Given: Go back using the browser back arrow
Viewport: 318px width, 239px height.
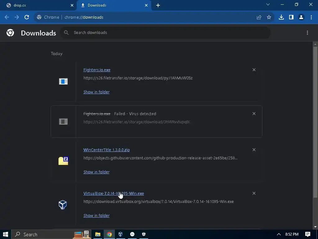Looking at the screenshot, I should [7, 17].
